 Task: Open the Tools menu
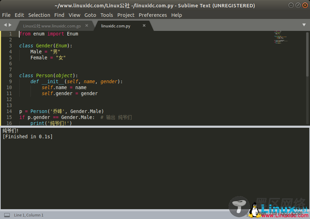pos(106,15)
